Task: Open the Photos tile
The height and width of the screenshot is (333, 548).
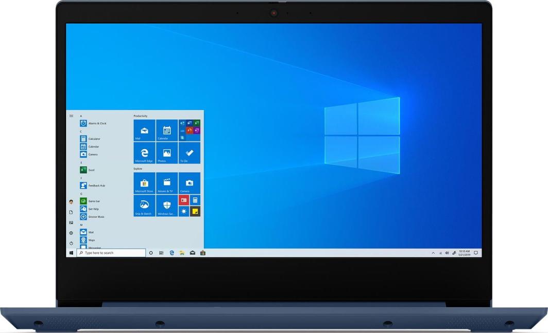Action: pyautogui.click(x=167, y=153)
